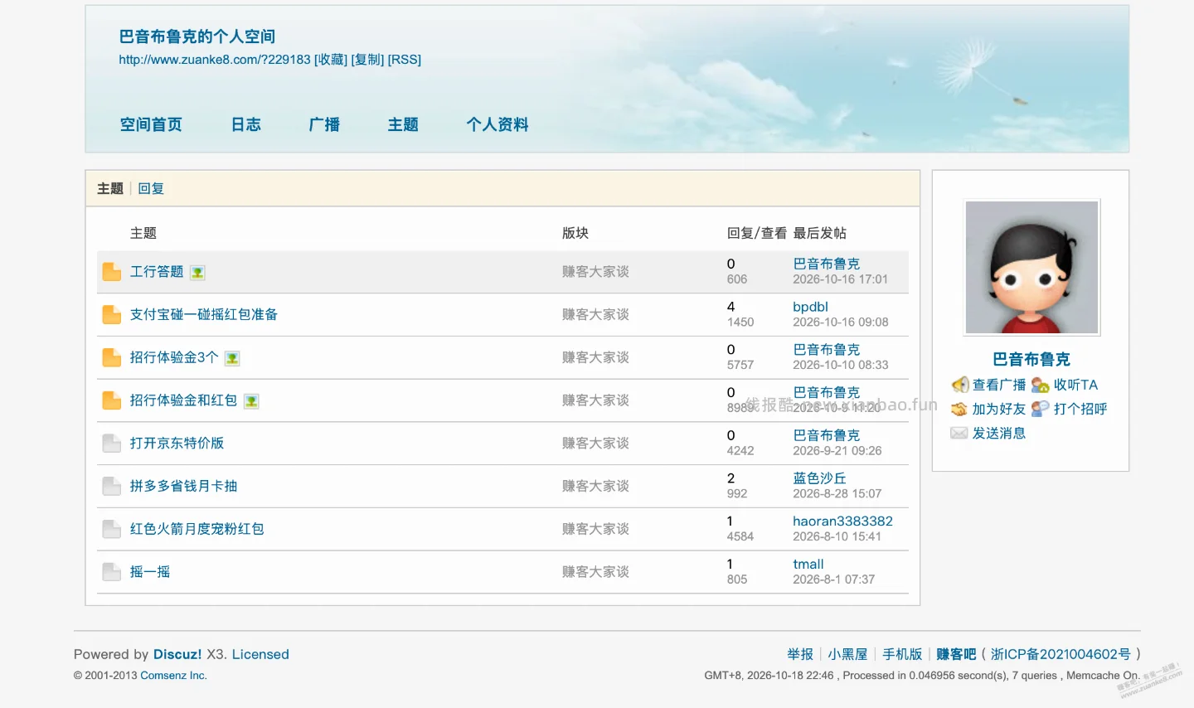Click the 赚客大家谈 board link for 摇一摇

pyautogui.click(x=595, y=572)
